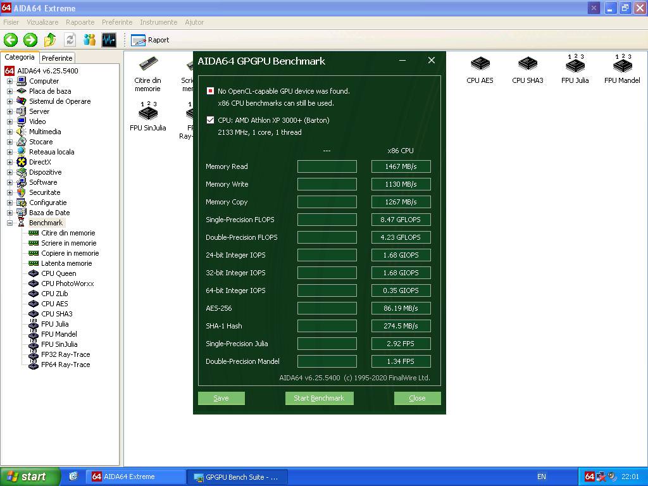648x486 pixels.
Task: Click the graph monitor toolbar icon
Action: (x=109, y=40)
